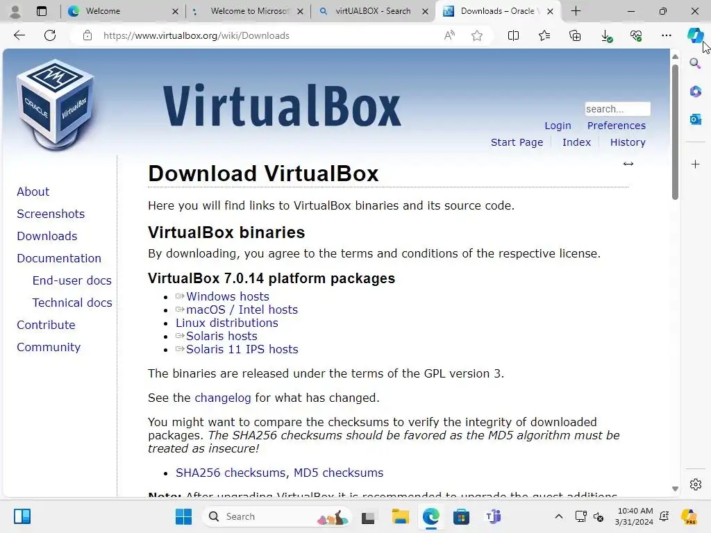
Task: Open the Widgets icon on the taskbar
Action: point(22,516)
